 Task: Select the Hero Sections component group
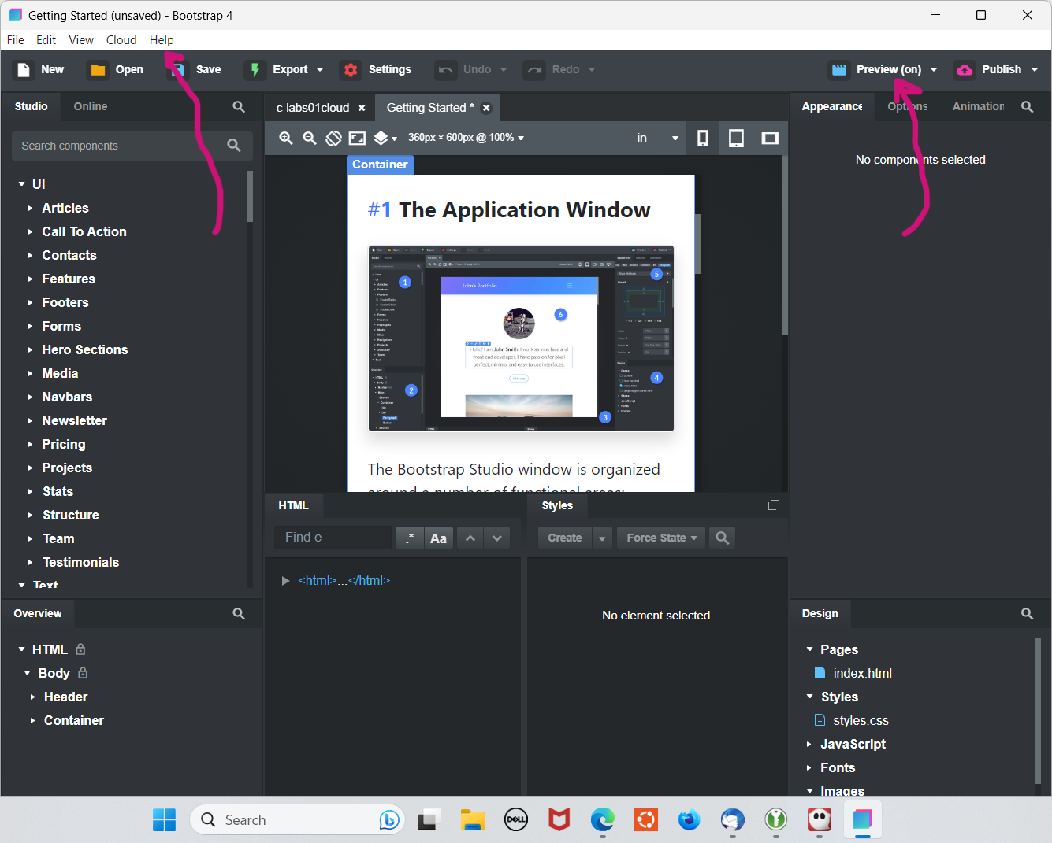(x=85, y=350)
